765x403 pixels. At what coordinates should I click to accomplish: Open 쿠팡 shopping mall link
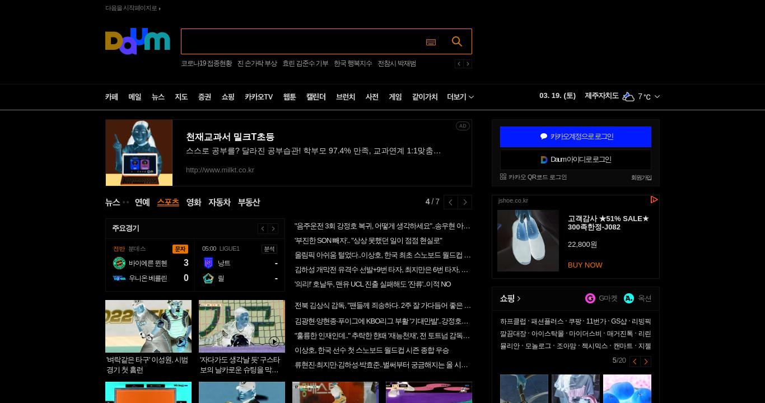[x=575, y=322]
